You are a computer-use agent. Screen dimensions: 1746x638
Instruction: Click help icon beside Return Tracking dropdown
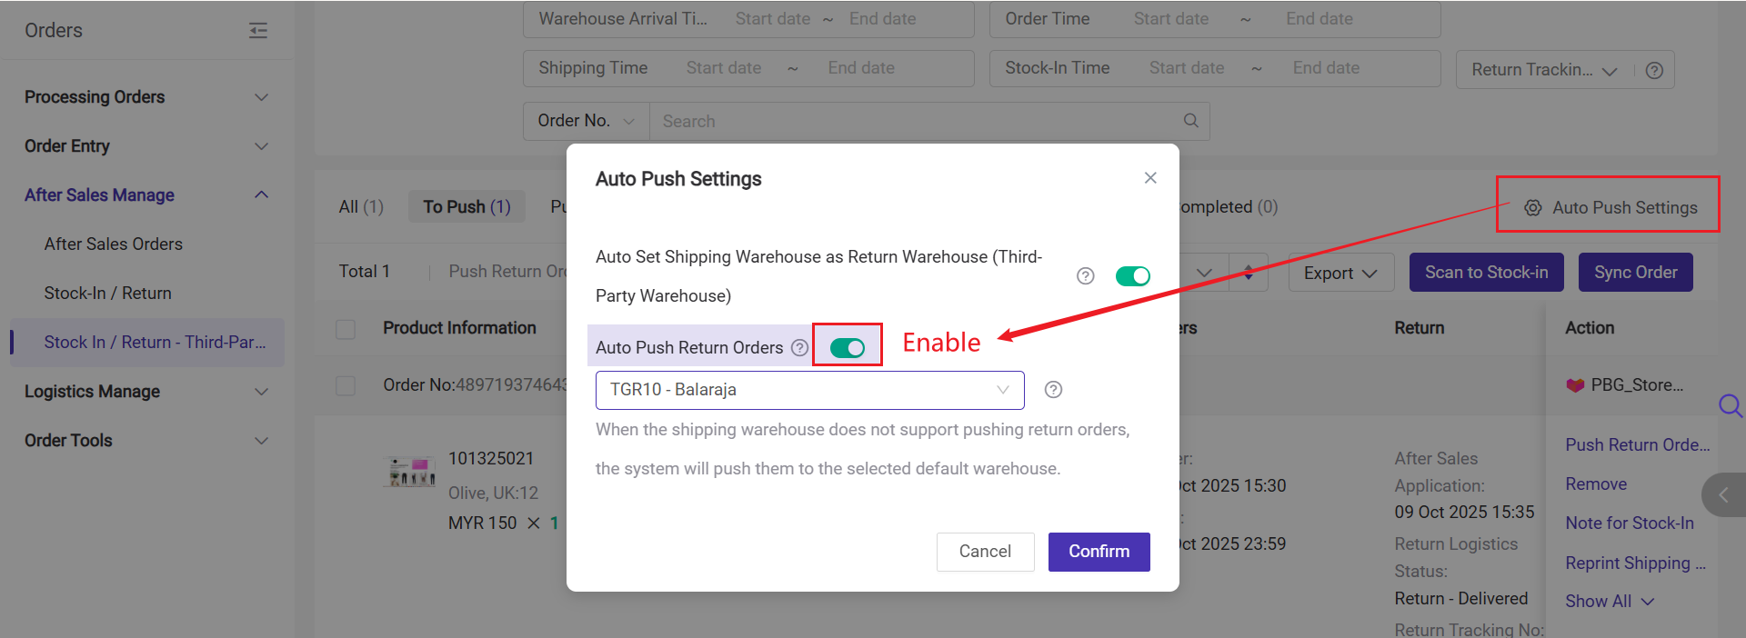[1654, 71]
